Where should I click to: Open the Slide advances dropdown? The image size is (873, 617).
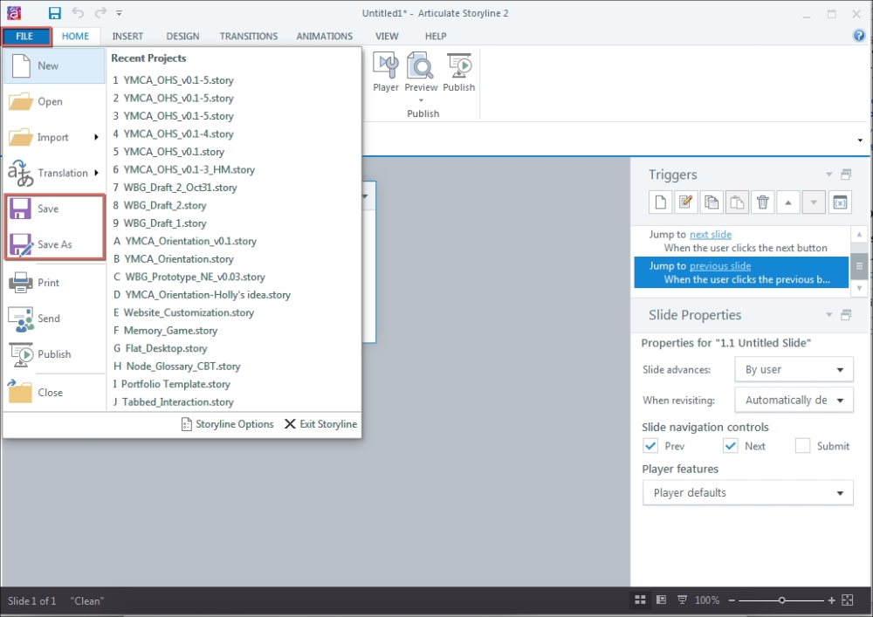coord(794,369)
